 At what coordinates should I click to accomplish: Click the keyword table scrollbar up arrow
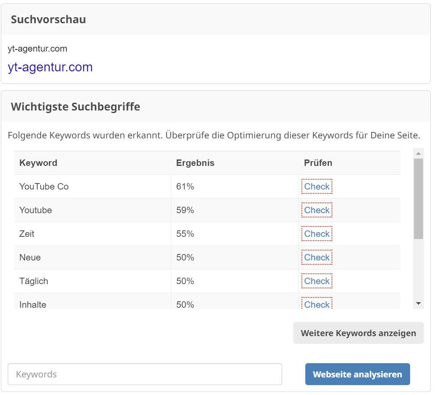pyautogui.click(x=418, y=153)
